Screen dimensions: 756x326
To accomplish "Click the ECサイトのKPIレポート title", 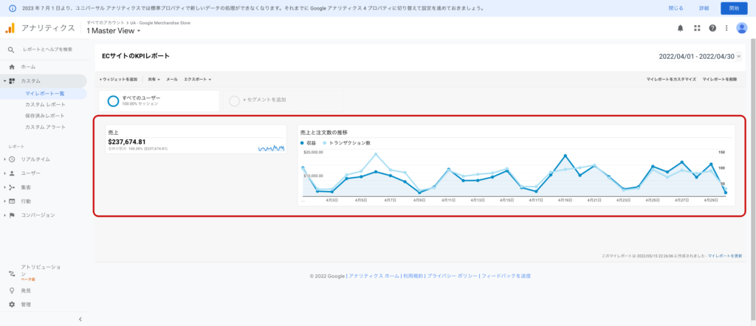I will pyautogui.click(x=136, y=56).
